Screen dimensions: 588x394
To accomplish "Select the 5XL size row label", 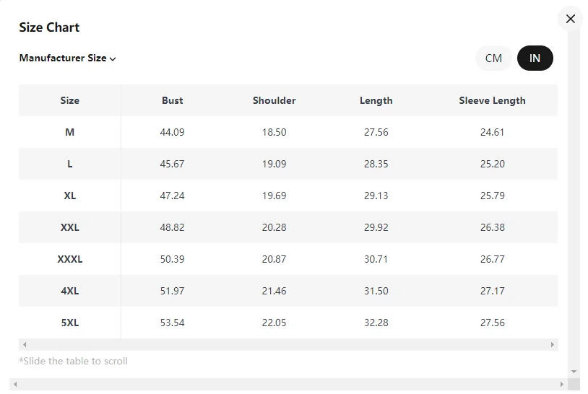I will click(70, 323).
